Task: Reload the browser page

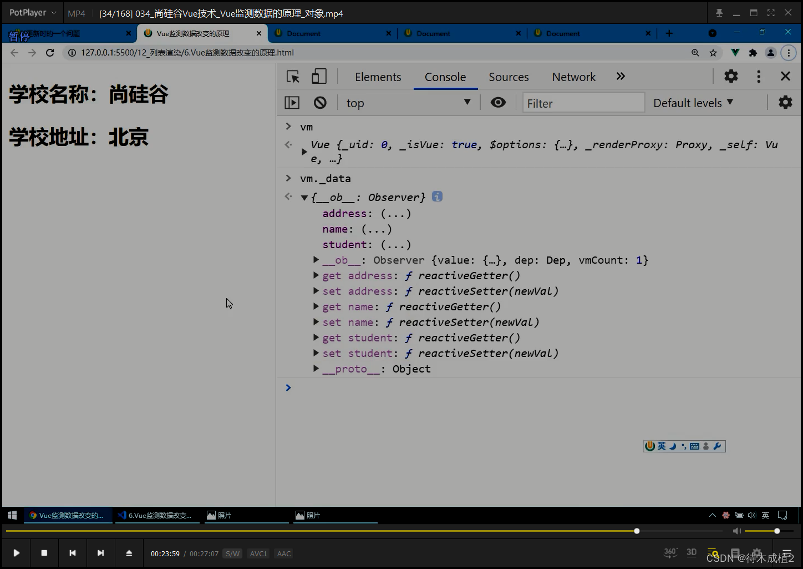Action: (x=50, y=53)
